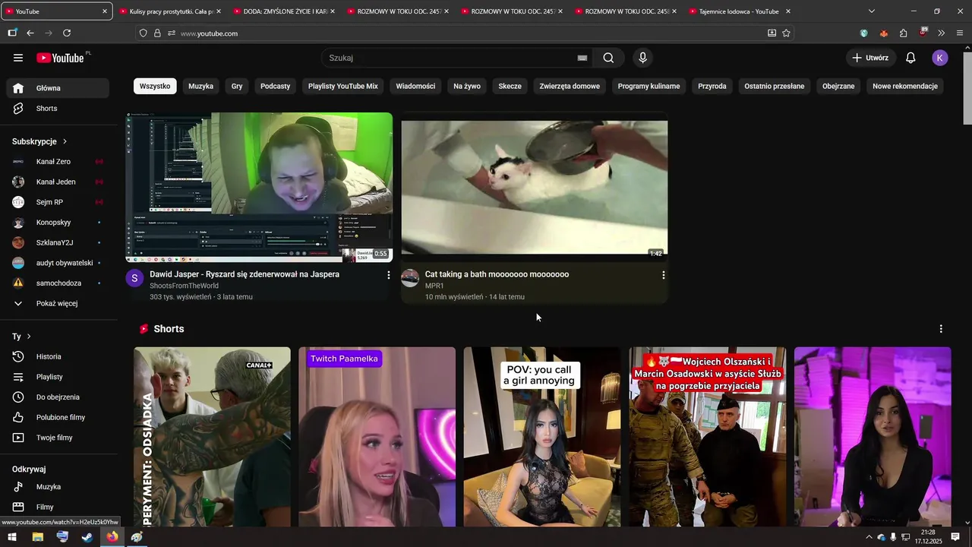Click the search magnifier button
Image resolution: width=972 pixels, height=547 pixels.
point(608,58)
